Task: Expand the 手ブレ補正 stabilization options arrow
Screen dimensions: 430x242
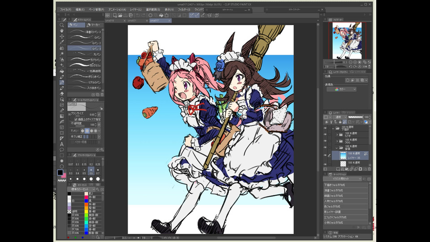Action: point(99,137)
